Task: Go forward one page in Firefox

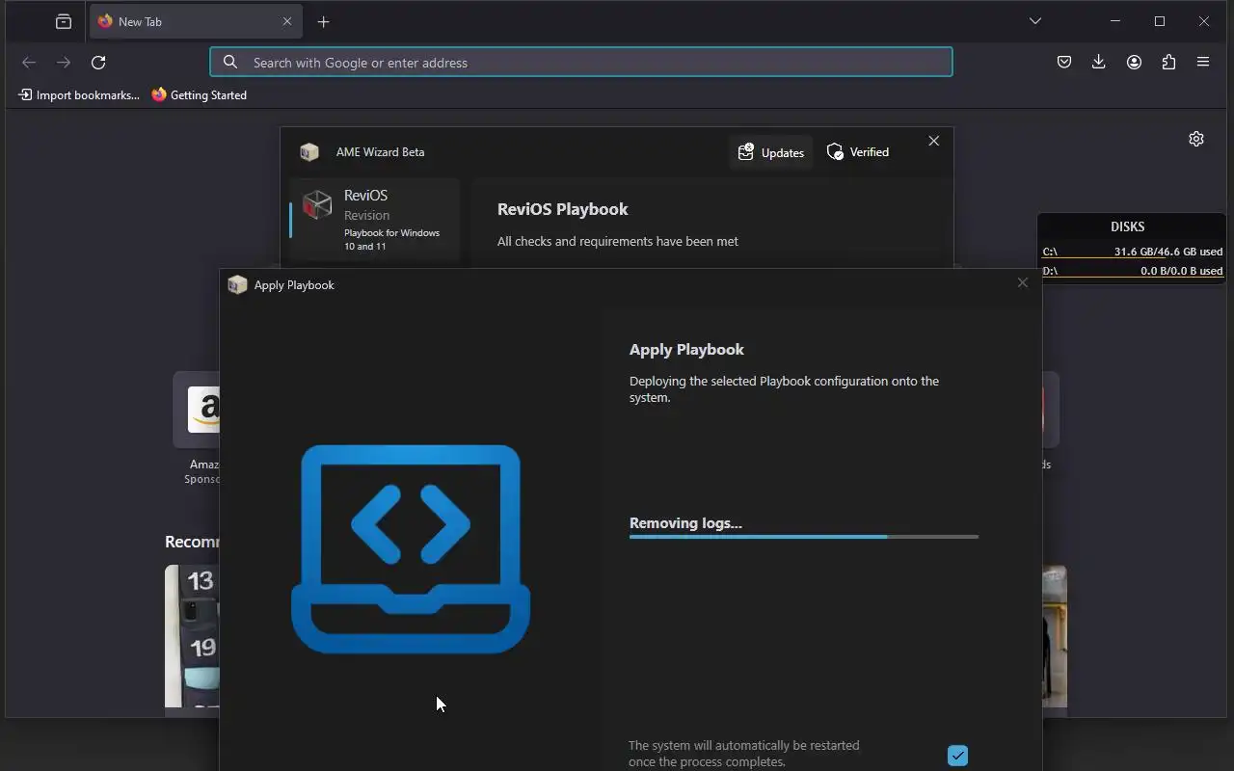Action: (x=64, y=62)
